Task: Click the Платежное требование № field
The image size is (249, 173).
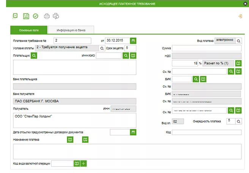Action: click(72, 40)
